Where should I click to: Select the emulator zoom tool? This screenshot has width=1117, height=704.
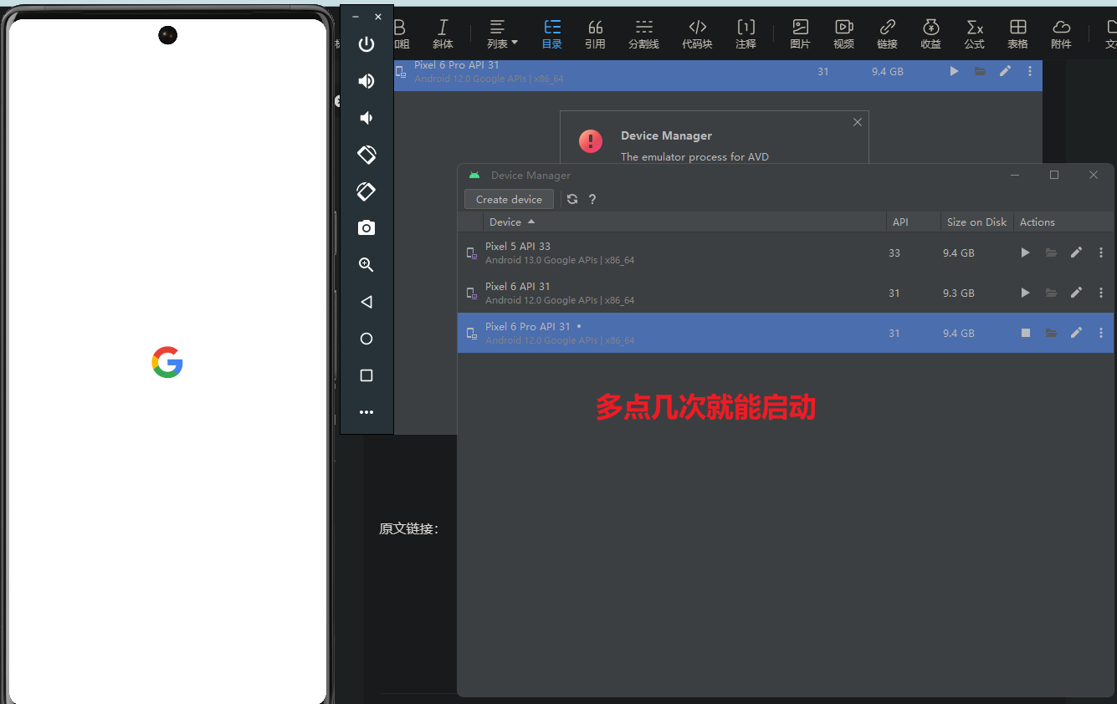point(366,264)
